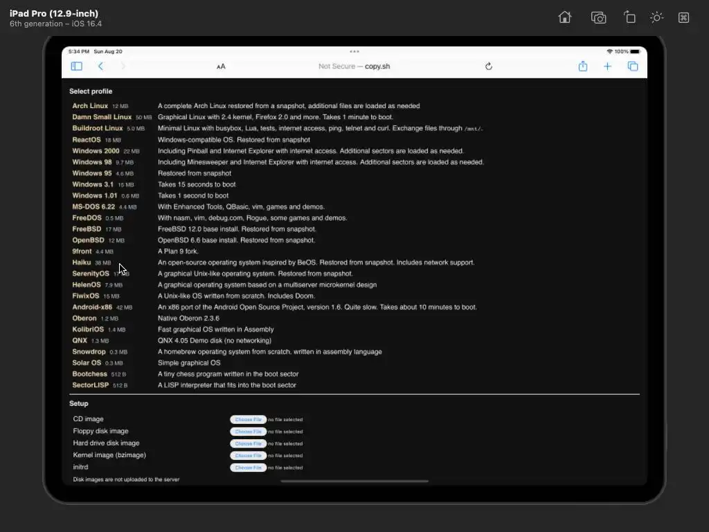This screenshot has width=709, height=532.
Task: Tap the battery status indicator
Action: (636, 51)
